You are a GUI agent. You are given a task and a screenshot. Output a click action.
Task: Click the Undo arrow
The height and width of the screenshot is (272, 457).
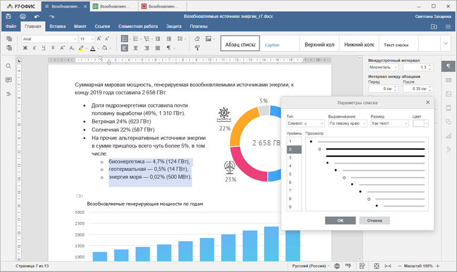coord(37,17)
